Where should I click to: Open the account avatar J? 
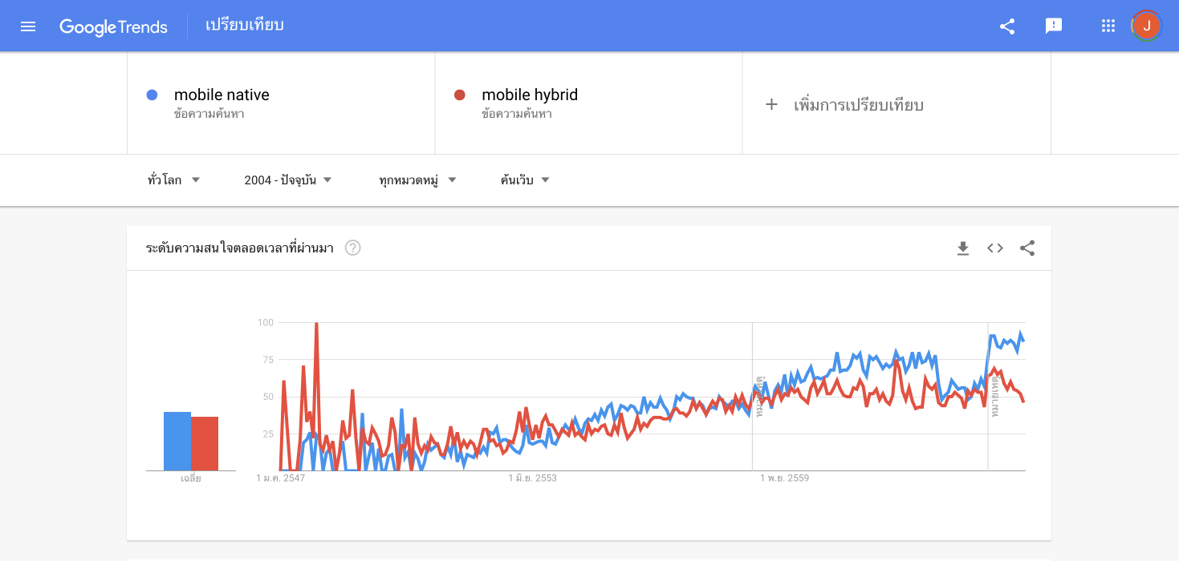pos(1146,26)
